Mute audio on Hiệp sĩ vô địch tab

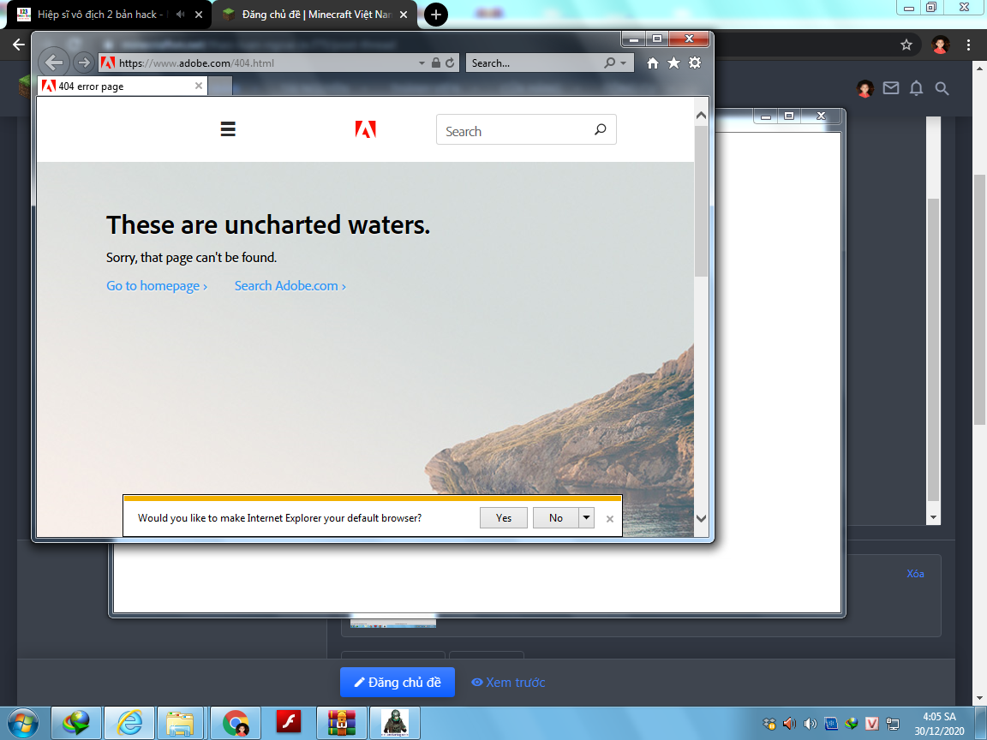181,15
